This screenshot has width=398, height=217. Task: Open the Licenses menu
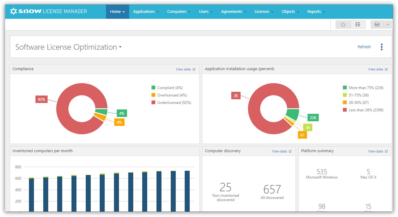coord(264,12)
